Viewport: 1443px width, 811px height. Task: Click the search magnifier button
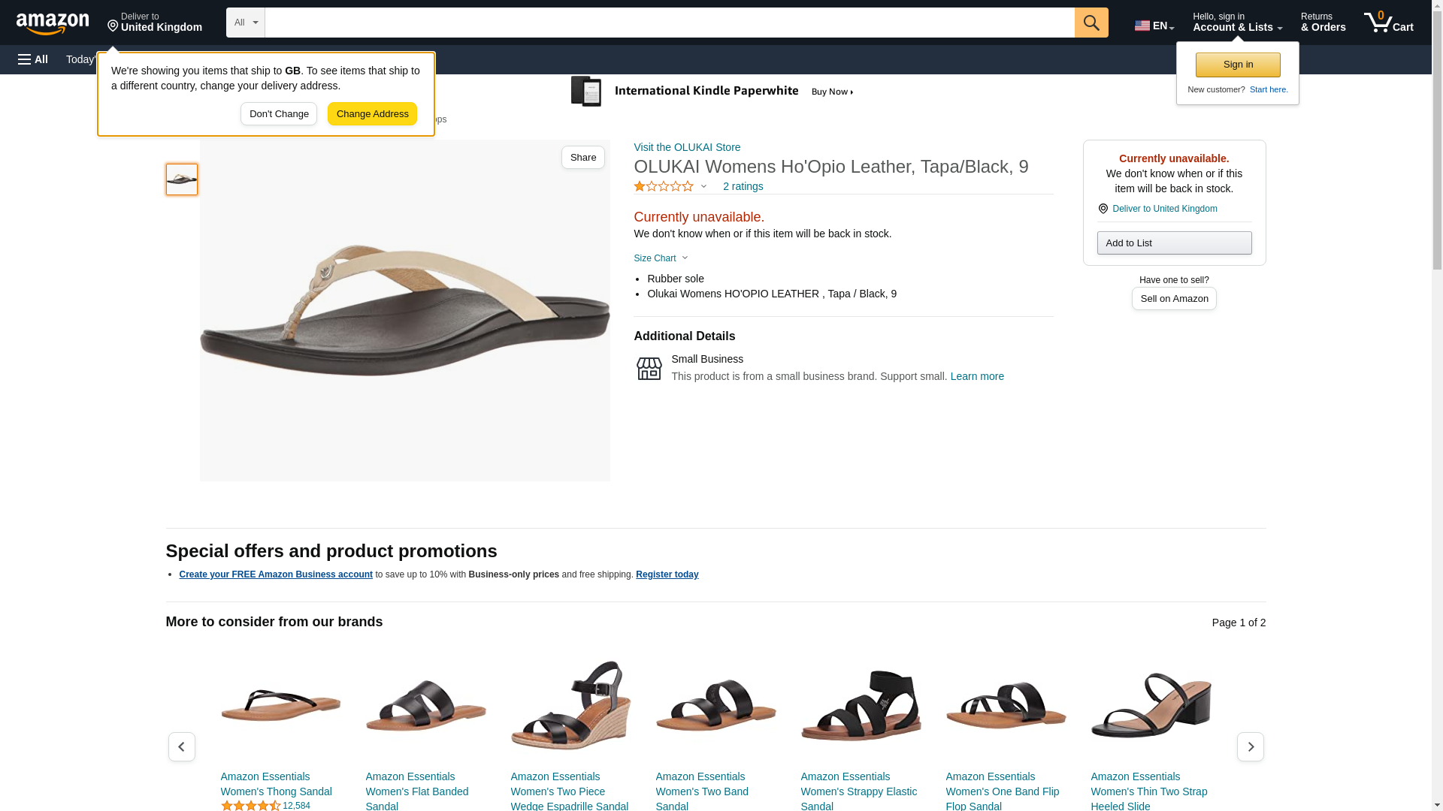[x=1091, y=23]
